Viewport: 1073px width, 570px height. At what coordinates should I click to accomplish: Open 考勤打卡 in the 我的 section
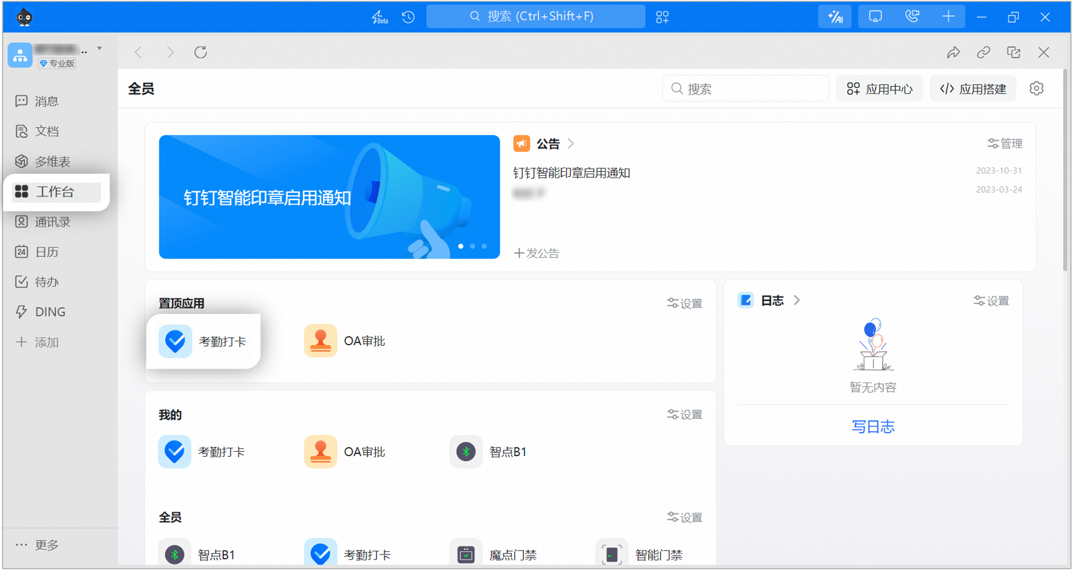202,452
